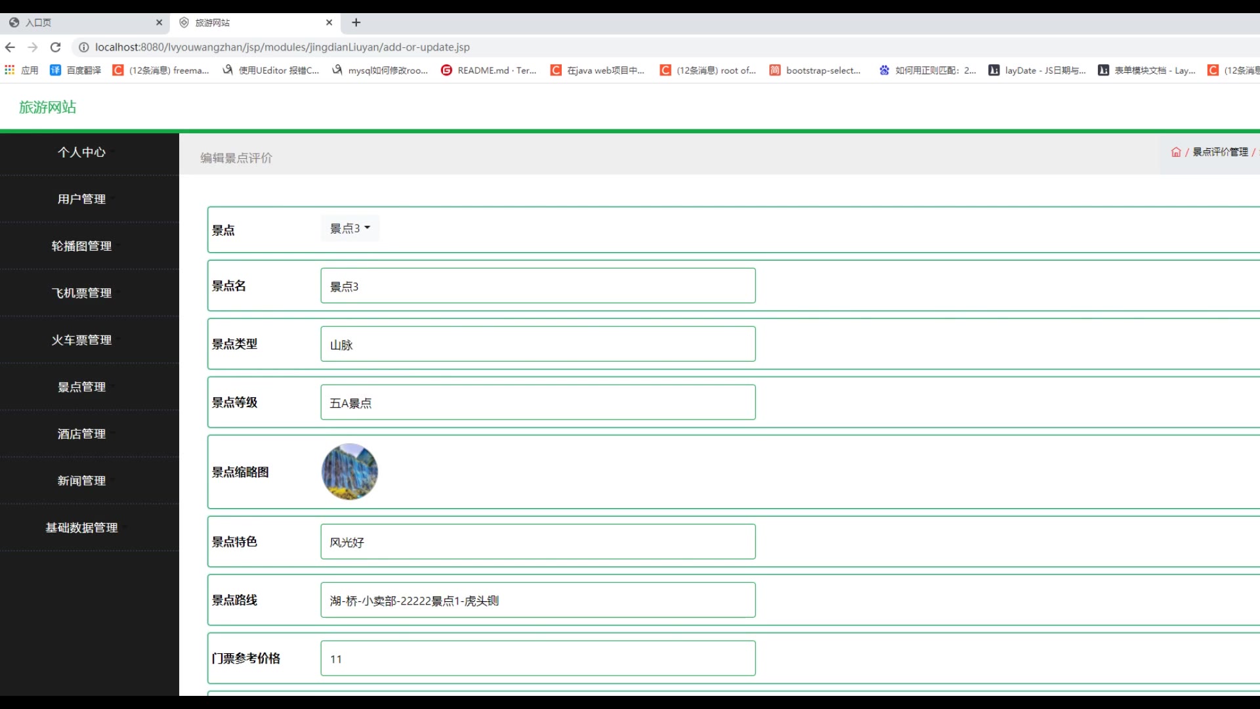Open 飞机票管理 in sidebar
Viewport: 1260px width, 709px height.
(81, 293)
